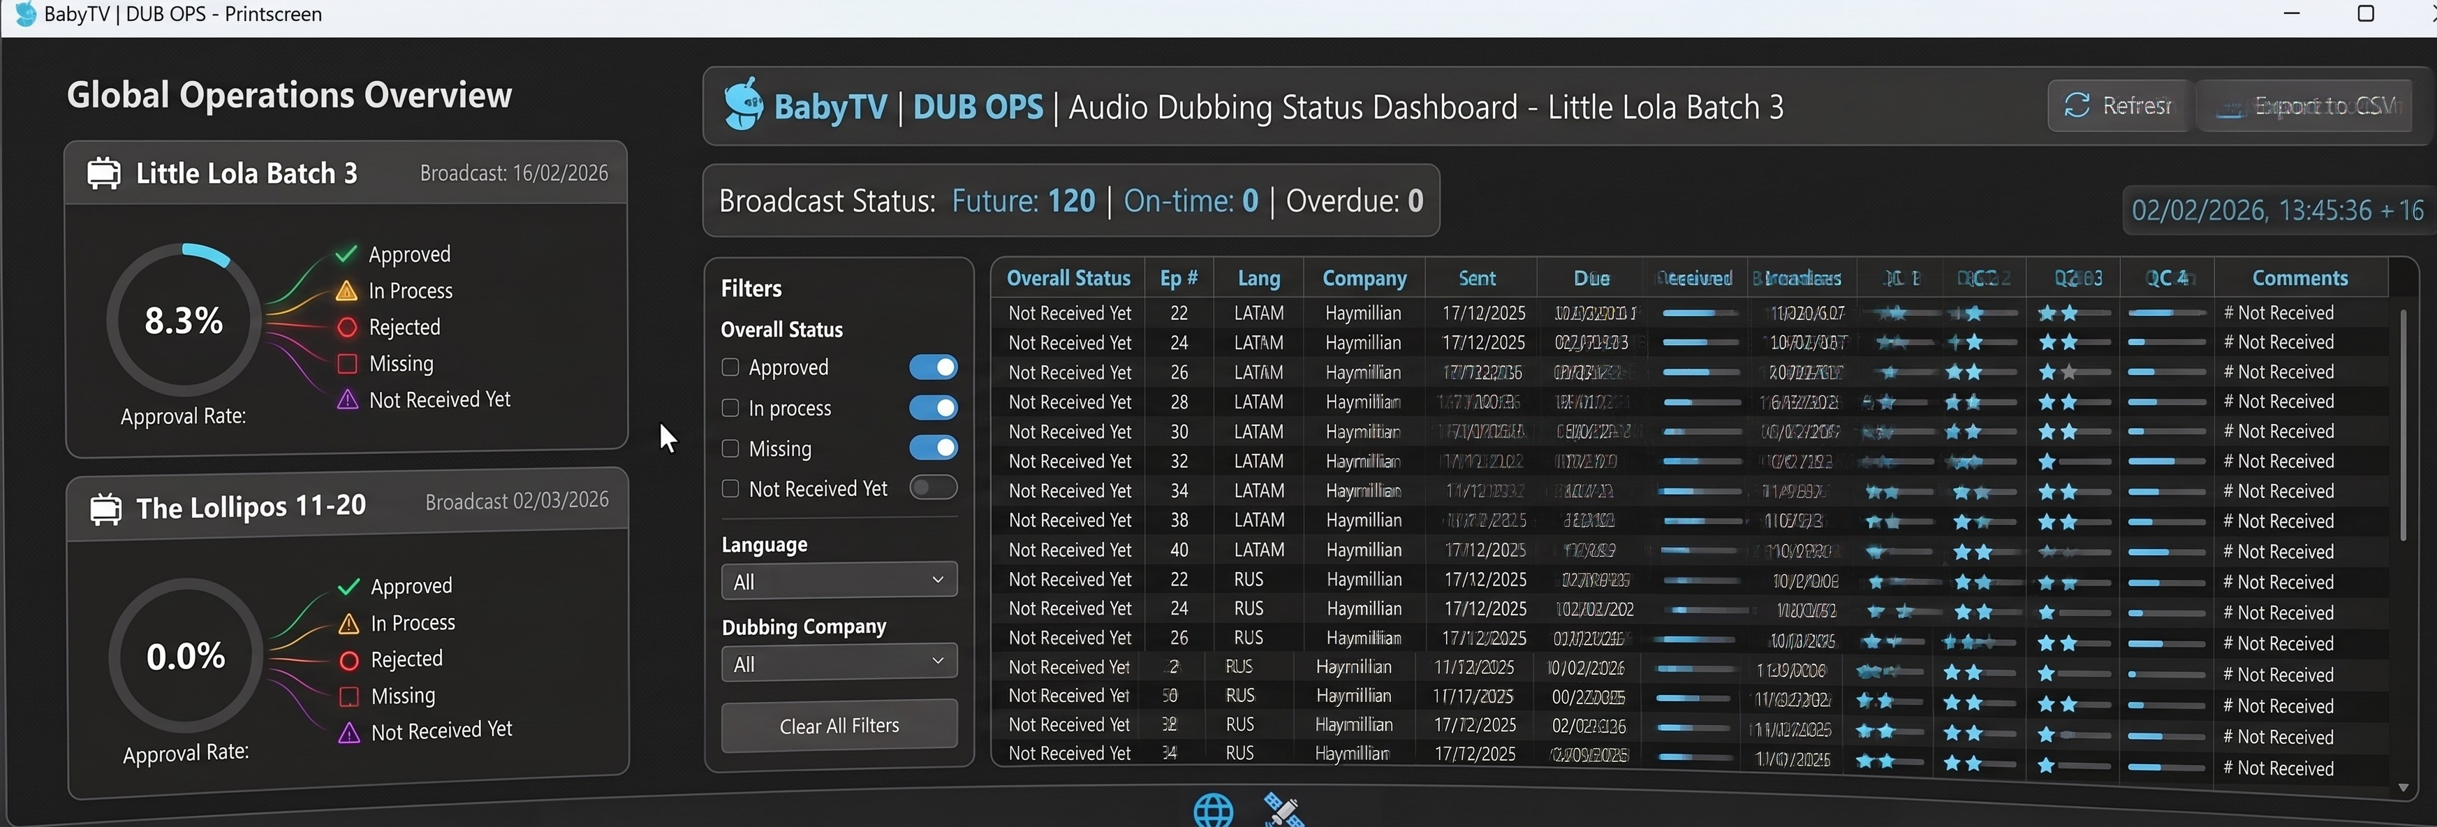
Task: Sort by the Overall Status column header
Action: point(1068,278)
